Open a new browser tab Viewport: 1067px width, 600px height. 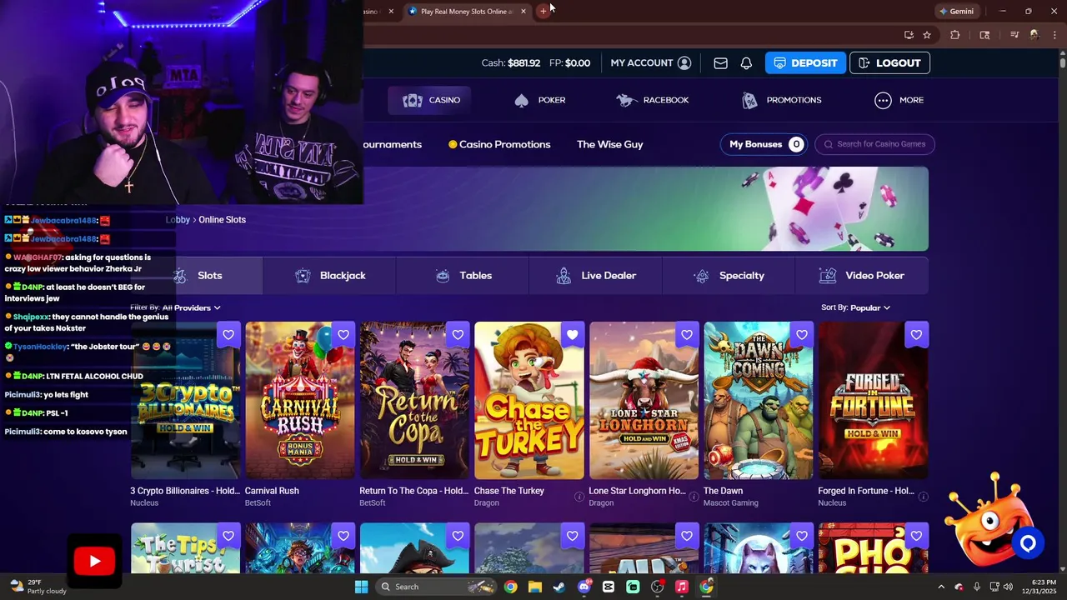pos(544,12)
